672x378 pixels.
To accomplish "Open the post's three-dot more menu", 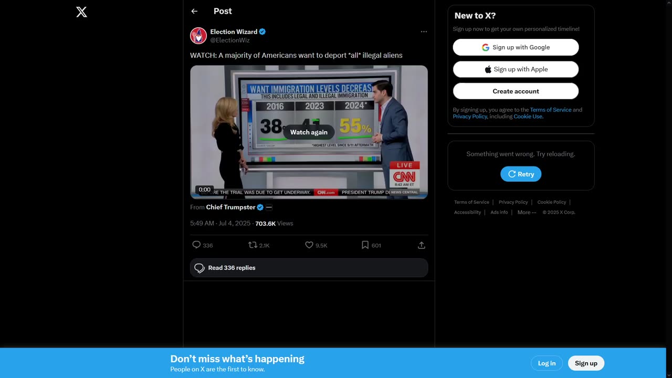I will tap(424, 31).
